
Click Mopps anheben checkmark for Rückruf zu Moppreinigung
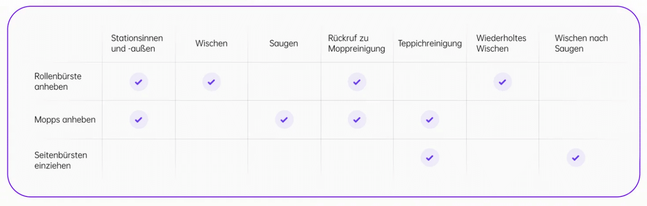click(x=357, y=120)
